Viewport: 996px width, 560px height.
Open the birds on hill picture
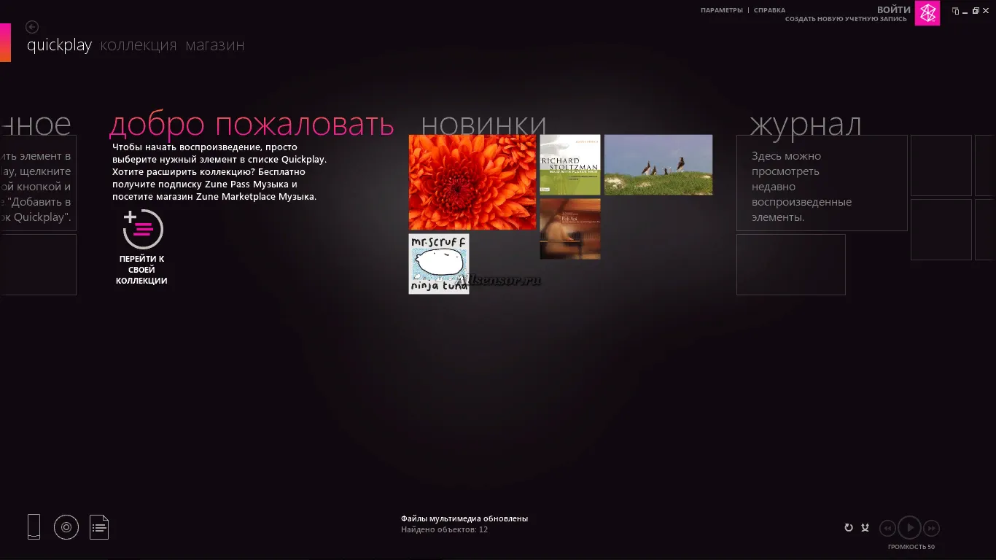point(658,165)
